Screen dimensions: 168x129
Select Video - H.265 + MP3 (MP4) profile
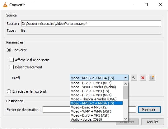pos(96,95)
